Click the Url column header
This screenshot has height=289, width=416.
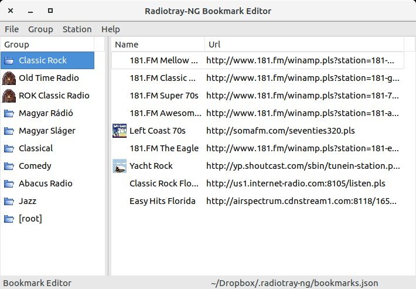click(x=304, y=45)
